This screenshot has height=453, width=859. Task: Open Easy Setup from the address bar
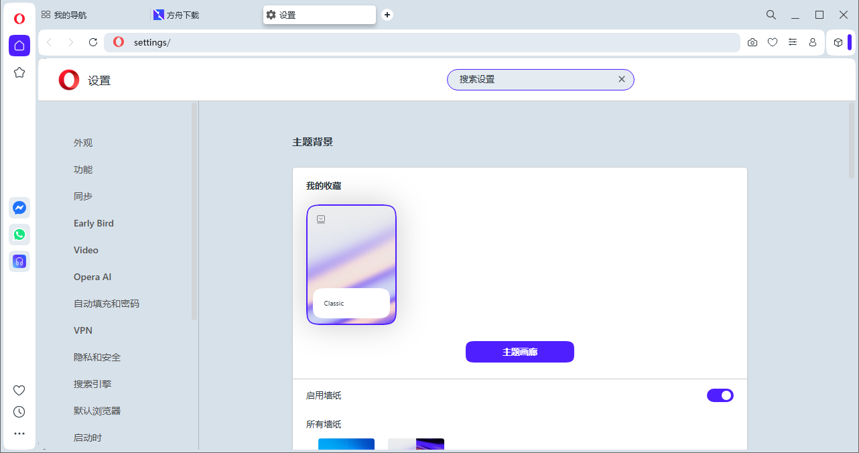click(x=793, y=42)
